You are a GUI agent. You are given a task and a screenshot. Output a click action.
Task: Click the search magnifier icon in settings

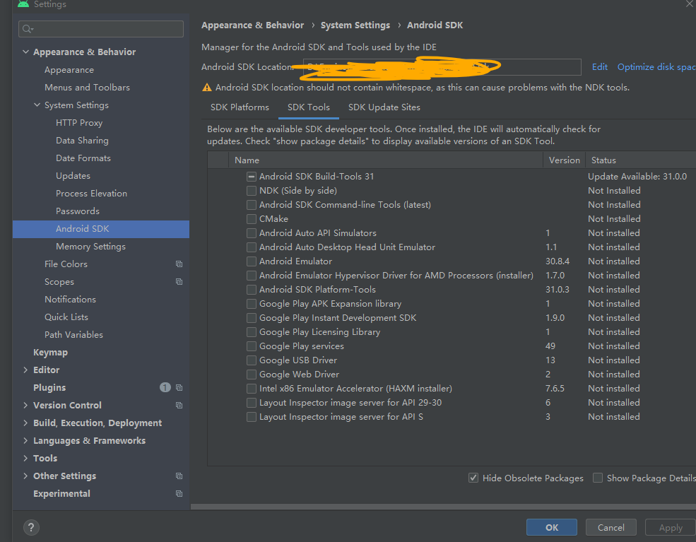click(x=27, y=29)
